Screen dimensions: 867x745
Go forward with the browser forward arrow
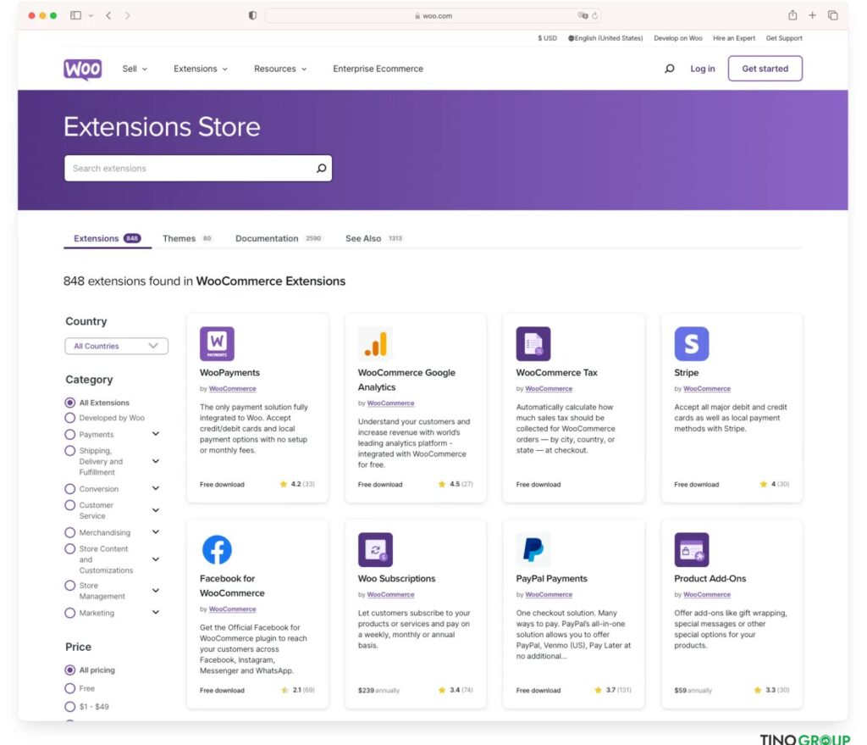128,15
